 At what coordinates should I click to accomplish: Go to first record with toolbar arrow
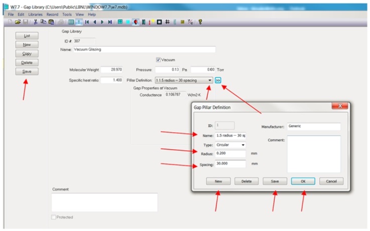[87, 22]
